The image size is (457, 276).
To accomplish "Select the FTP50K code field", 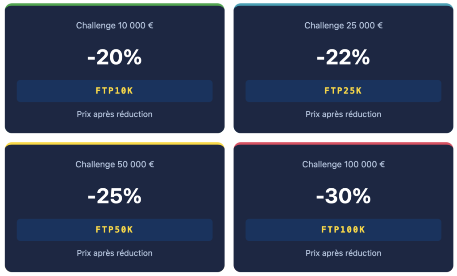I will (114, 230).
